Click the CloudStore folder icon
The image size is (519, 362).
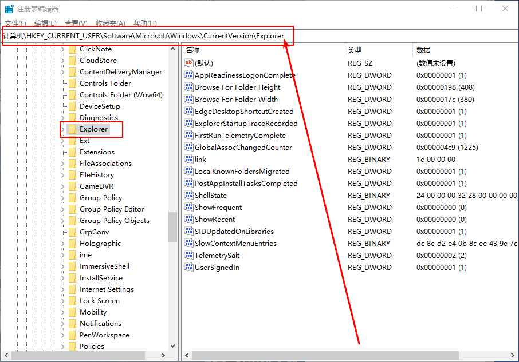point(72,61)
